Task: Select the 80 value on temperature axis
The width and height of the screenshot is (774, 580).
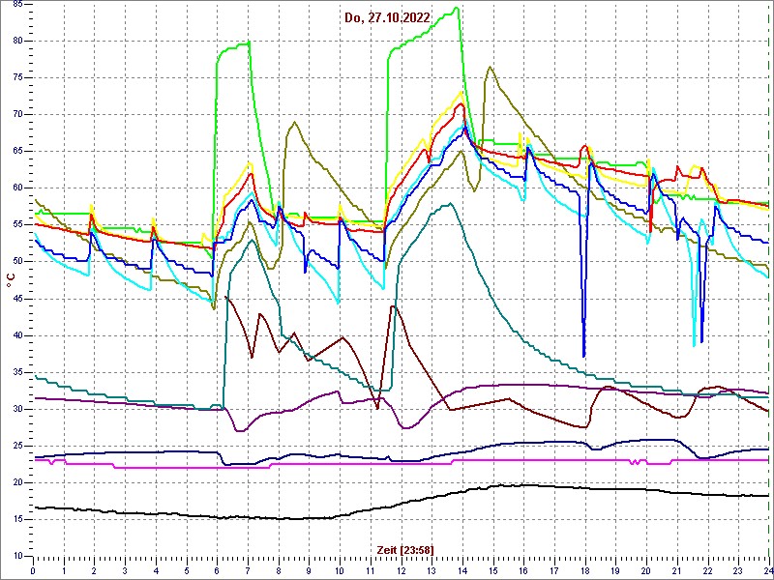Action: pyautogui.click(x=16, y=42)
